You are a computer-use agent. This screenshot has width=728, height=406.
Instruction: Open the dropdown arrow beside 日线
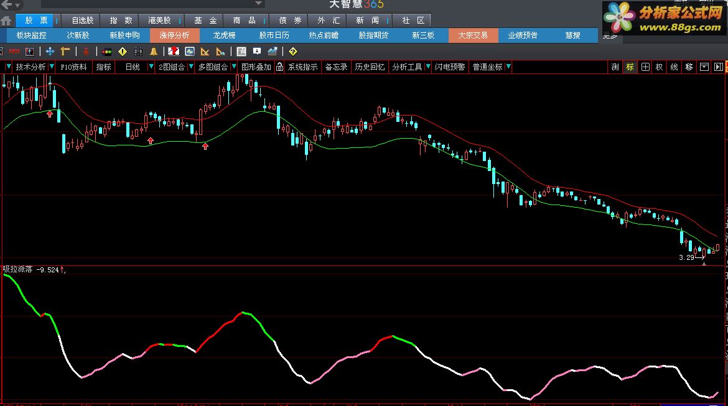[x=151, y=67]
